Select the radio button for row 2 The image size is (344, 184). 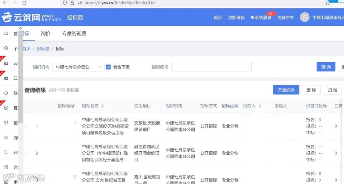click(25, 153)
